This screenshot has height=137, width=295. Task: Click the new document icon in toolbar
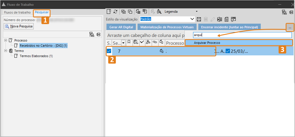pyautogui.click(x=109, y=12)
